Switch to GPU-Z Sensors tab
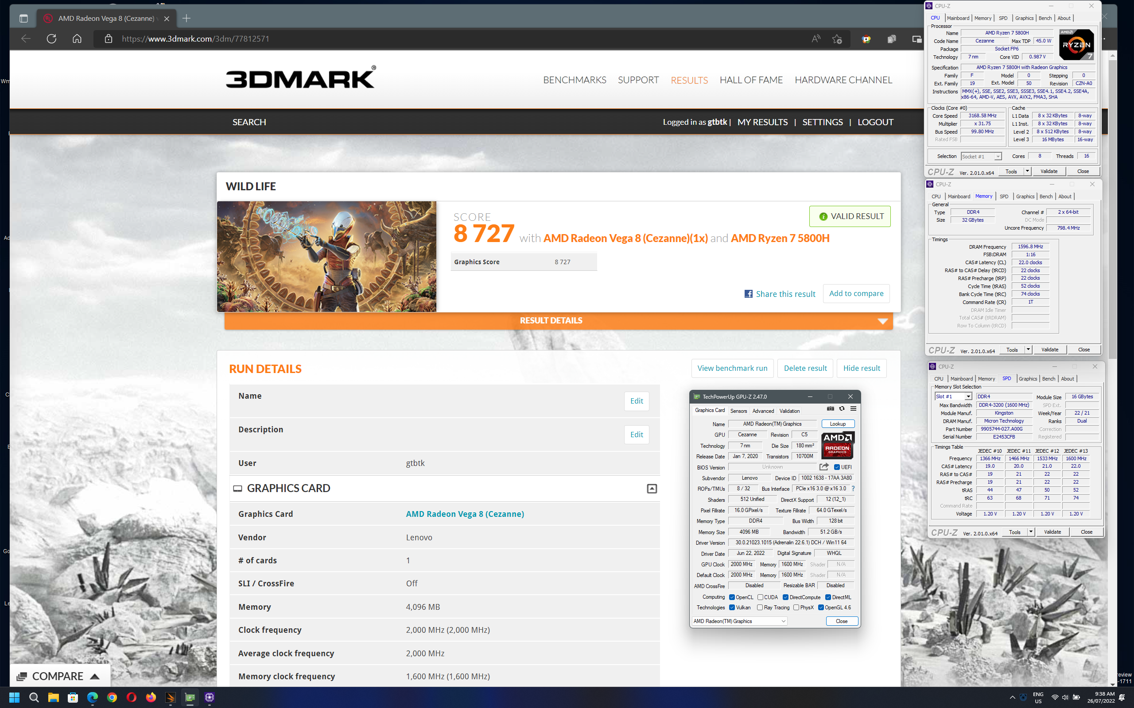 click(738, 411)
